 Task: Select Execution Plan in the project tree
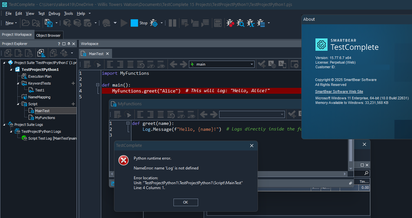[40, 77]
